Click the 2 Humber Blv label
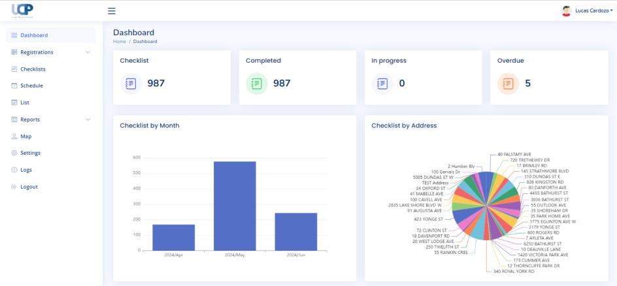This screenshot has width=617, height=286. [x=461, y=167]
